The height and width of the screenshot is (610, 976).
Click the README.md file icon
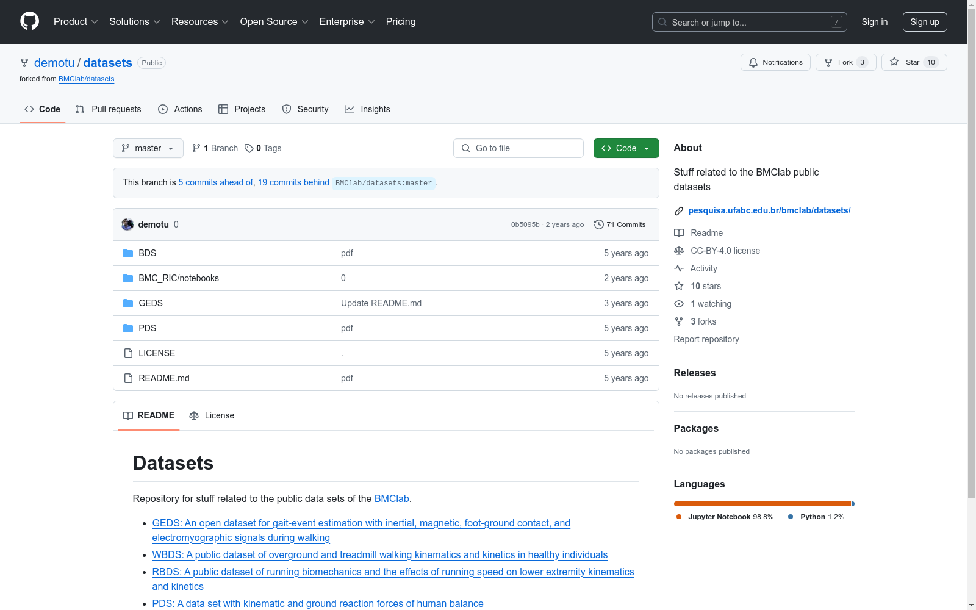pyautogui.click(x=128, y=378)
